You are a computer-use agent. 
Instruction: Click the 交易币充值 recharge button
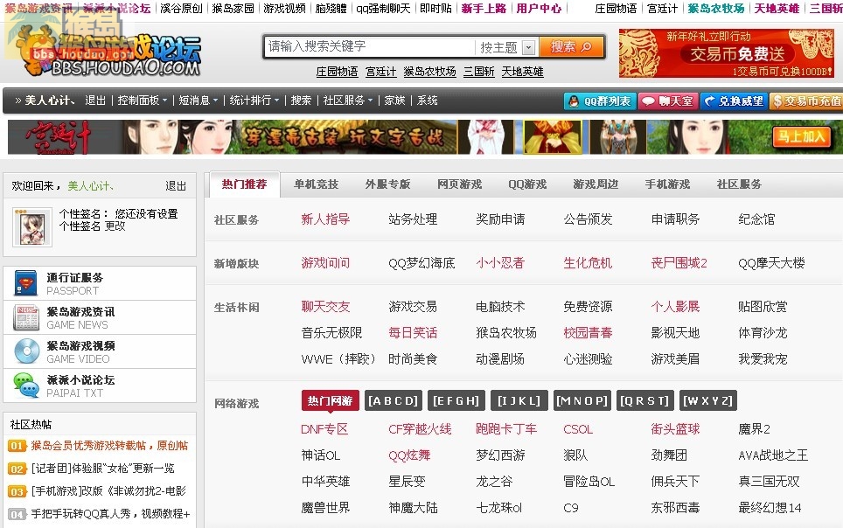click(x=806, y=101)
